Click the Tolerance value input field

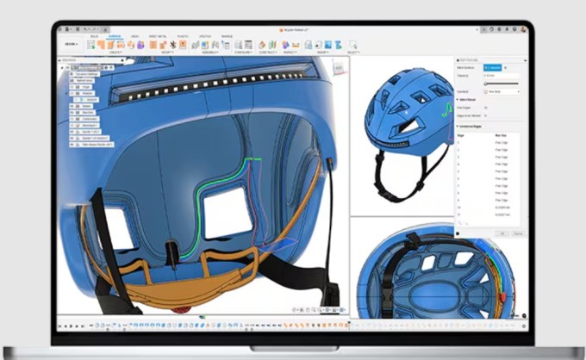(x=502, y=76)
